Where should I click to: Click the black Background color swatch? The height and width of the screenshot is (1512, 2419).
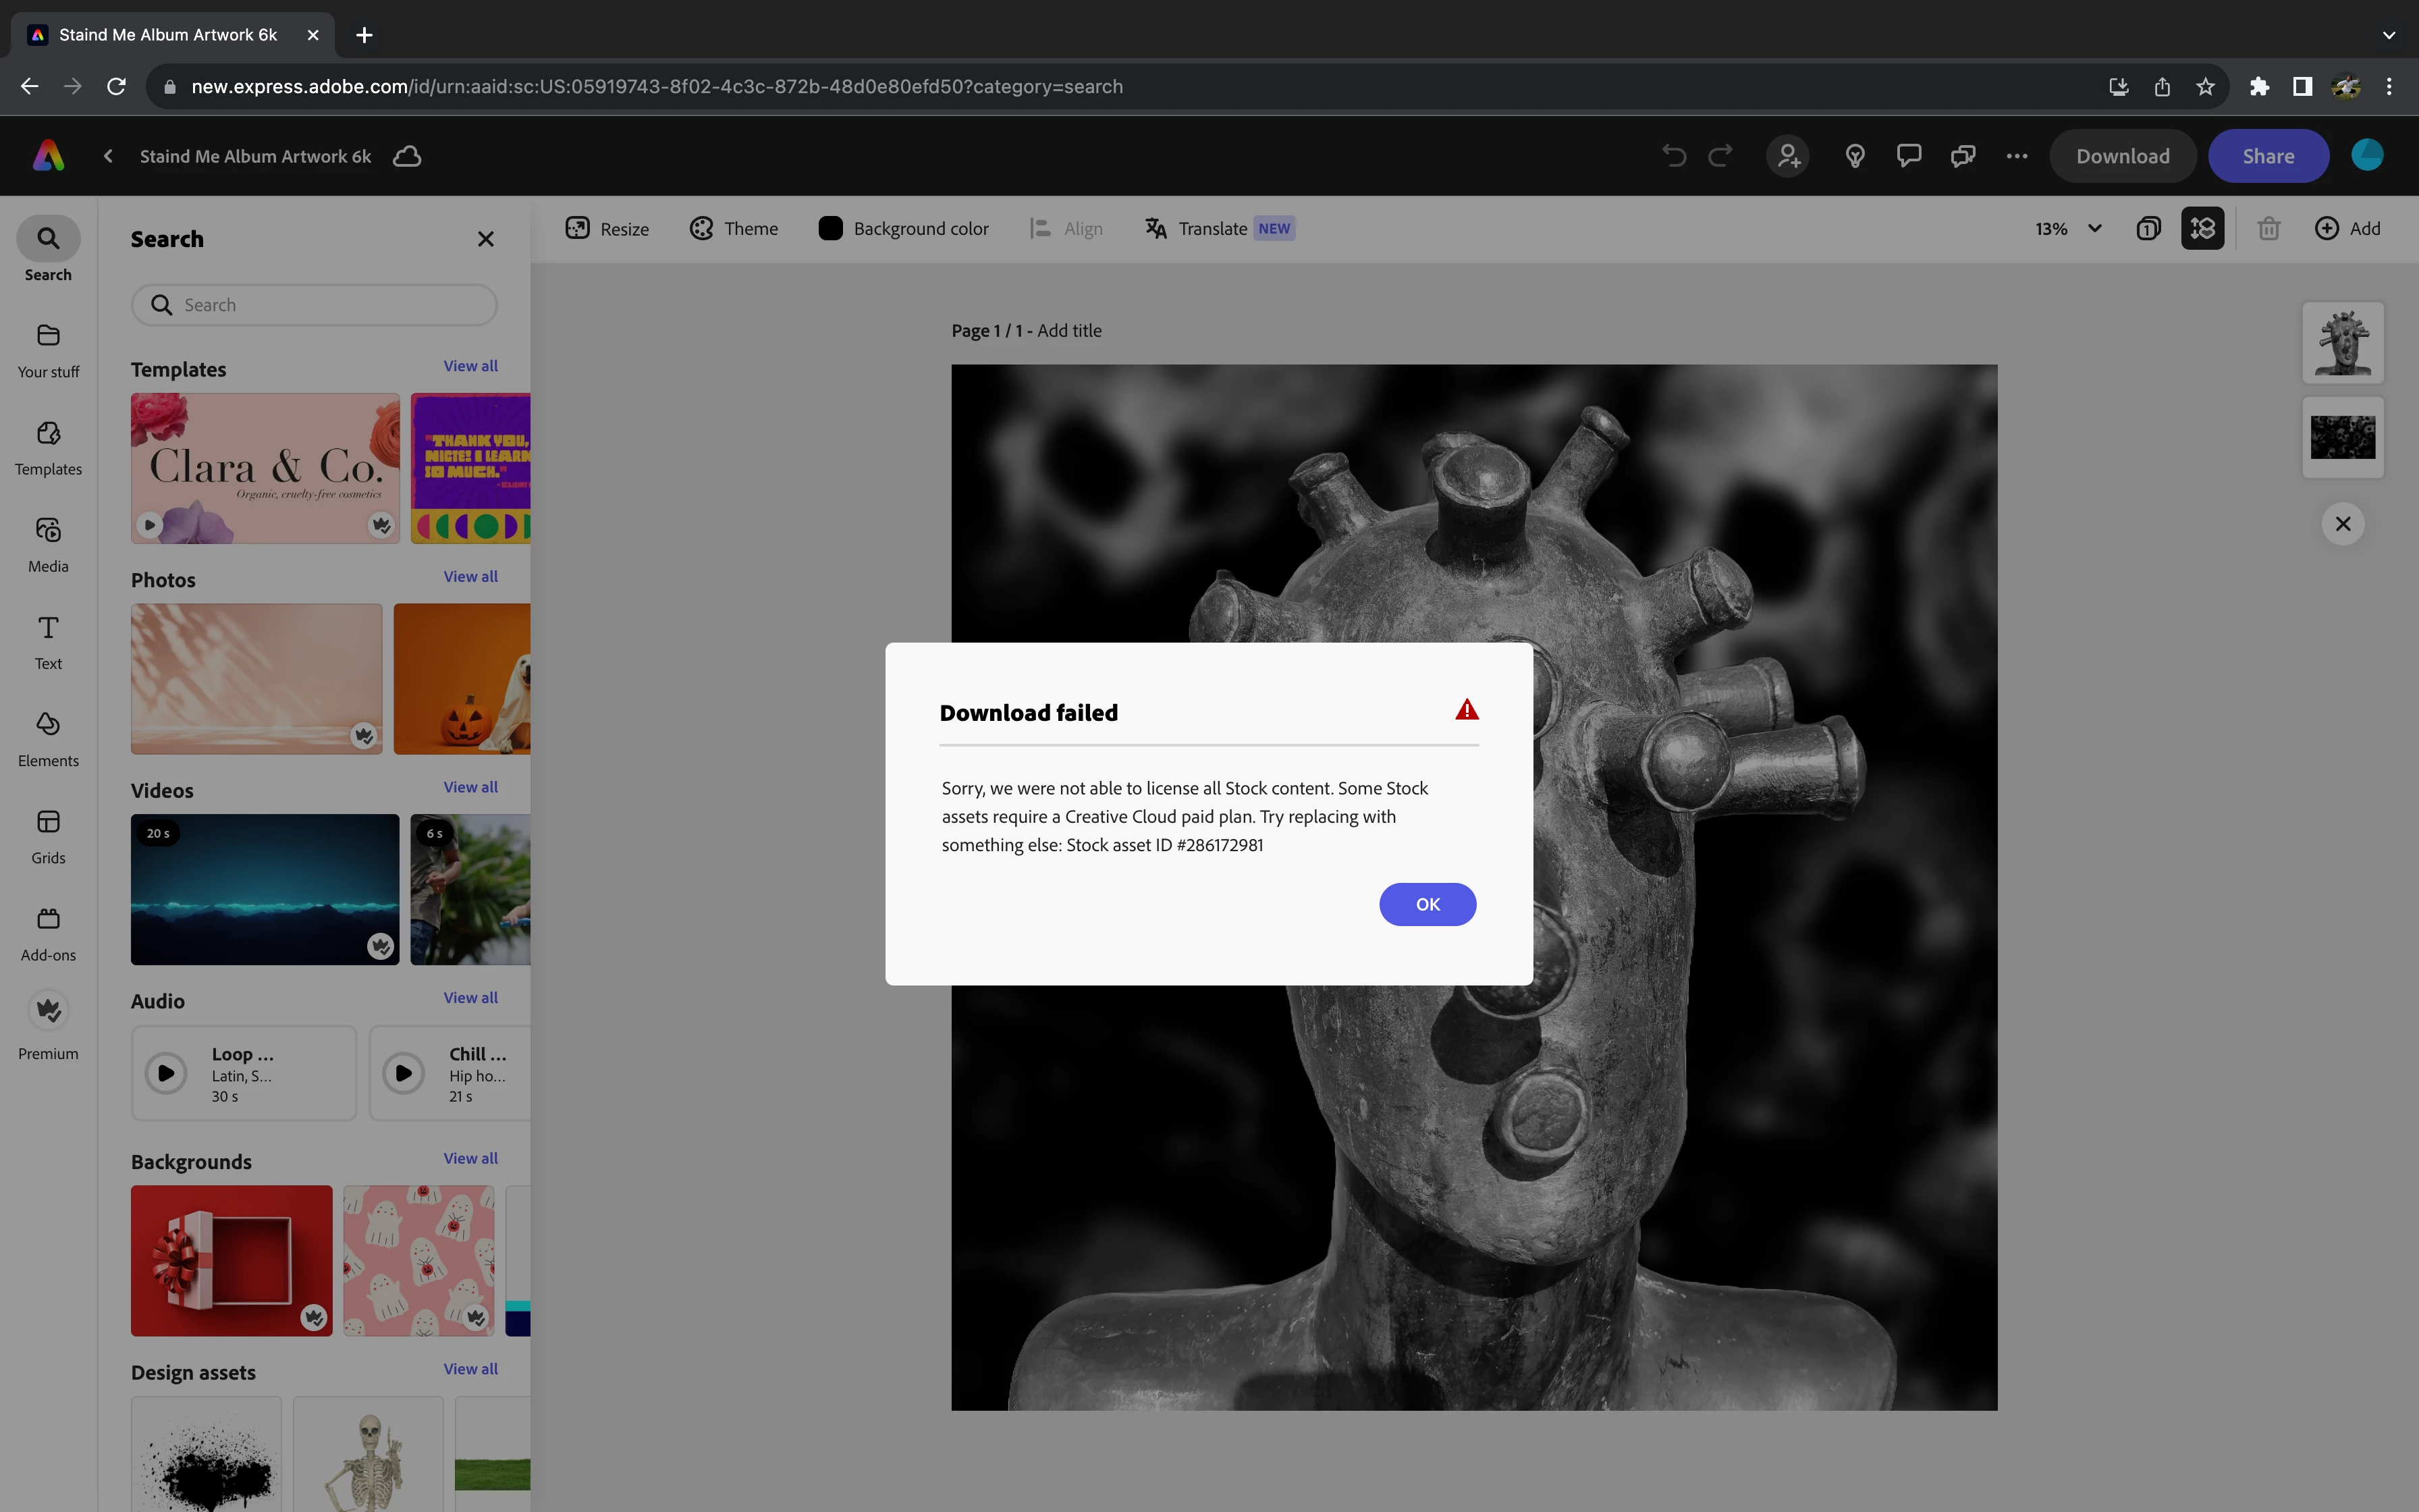(830, 228)
